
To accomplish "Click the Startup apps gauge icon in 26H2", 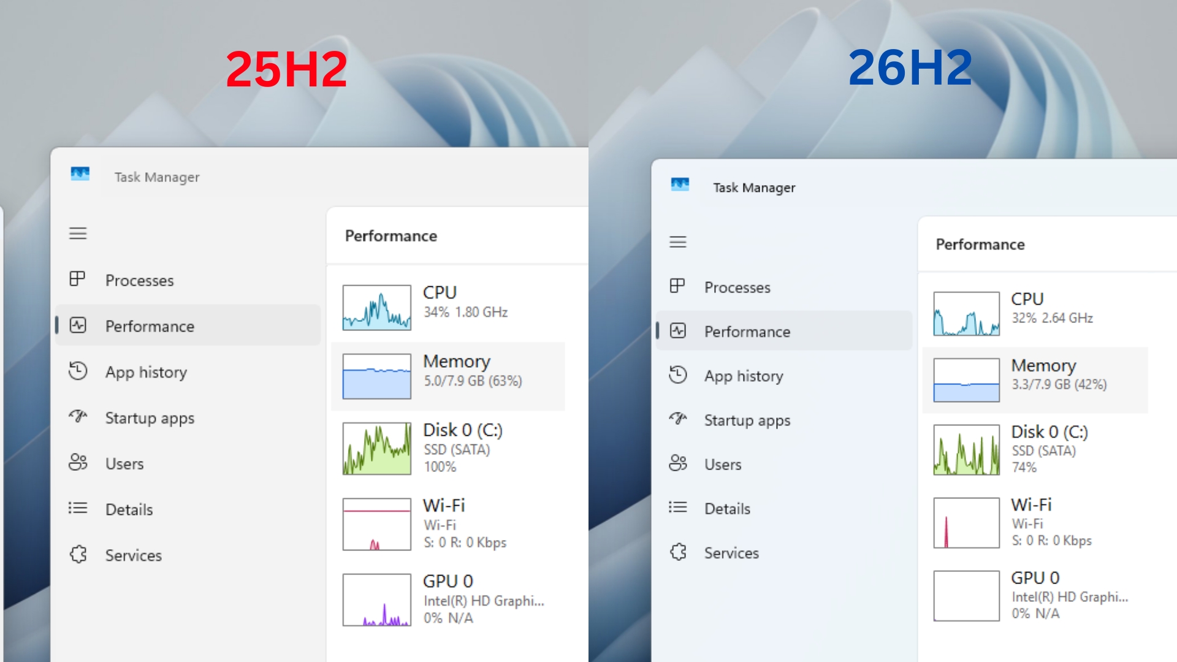I will 677,419.
